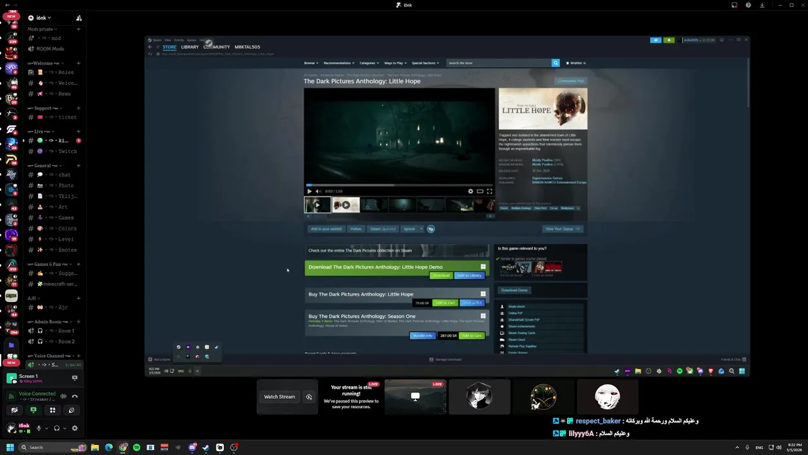This screenshot has width=808, height=455.
Task: Join the Room 2 voice channel
Action: click(x=55, y=341)
